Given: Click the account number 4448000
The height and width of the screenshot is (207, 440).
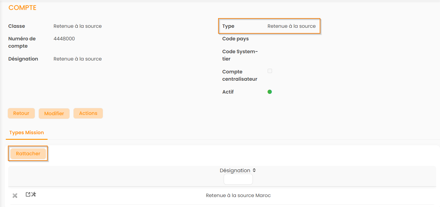Looking at the screenshot, I should tap(64, 39).
